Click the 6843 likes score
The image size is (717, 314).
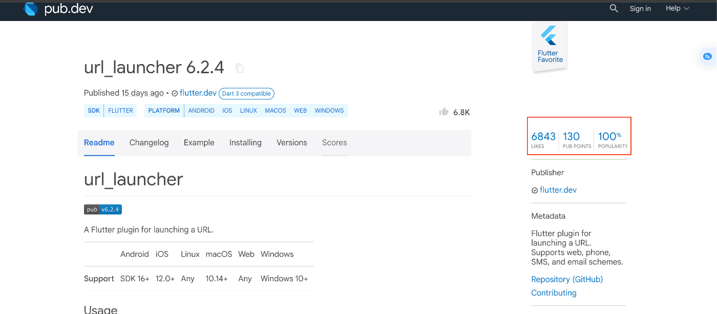coord(543,139)
